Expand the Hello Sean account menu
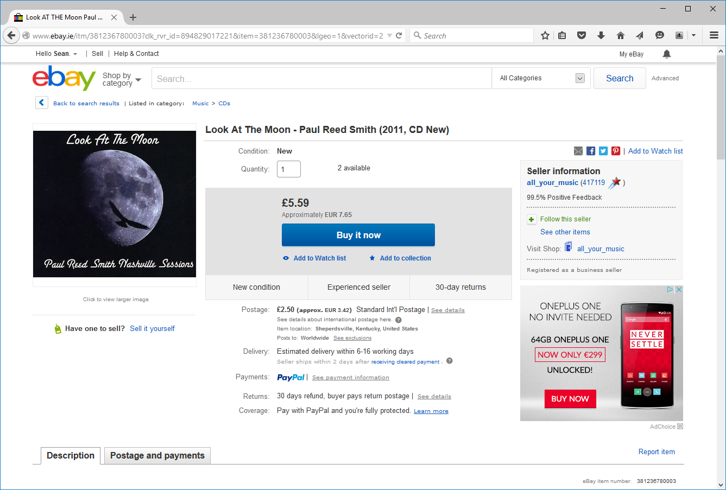Image resolution: width=726 pixels, height=490 pixels. 56,54
